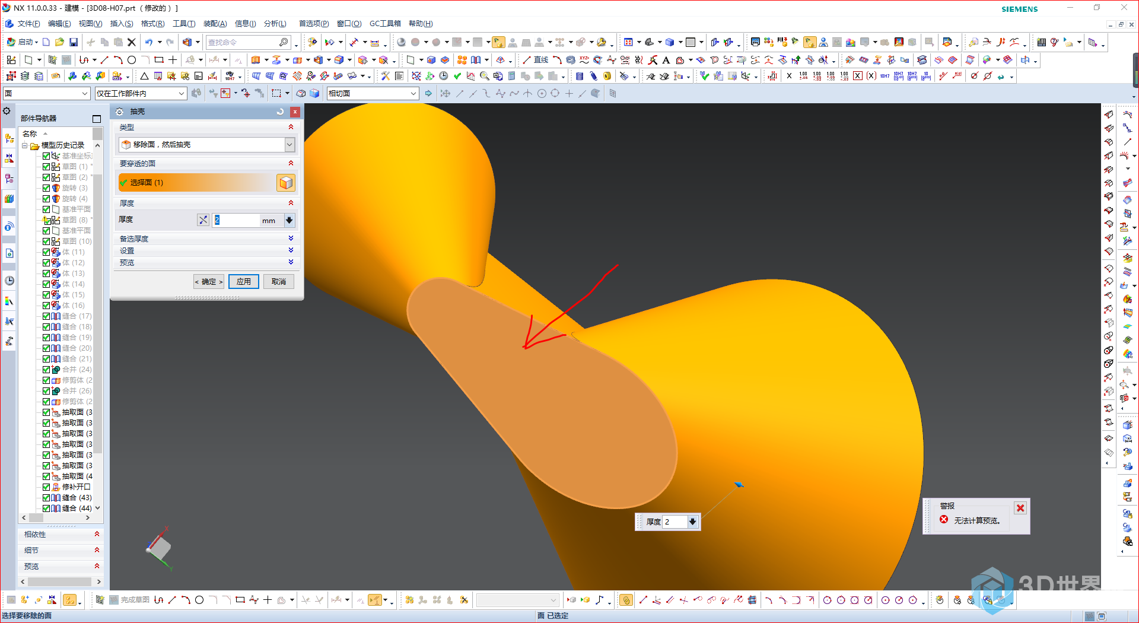Uncheck 修补开口 feature checkbox
The height and width of the screenshot is (623, 1139).
(x=46, y=487)
